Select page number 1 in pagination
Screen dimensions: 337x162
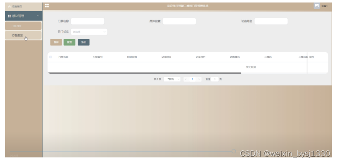pos(192,79)
